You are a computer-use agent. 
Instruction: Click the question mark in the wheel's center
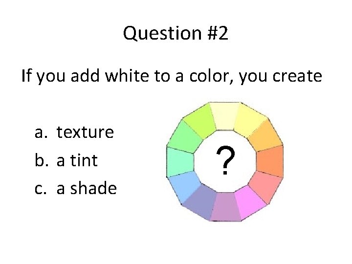pyautogui.click(x=224, y=162)
